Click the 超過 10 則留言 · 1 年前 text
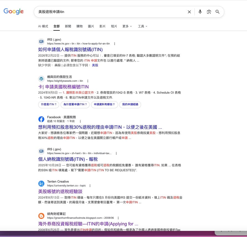 click(61, 121)
